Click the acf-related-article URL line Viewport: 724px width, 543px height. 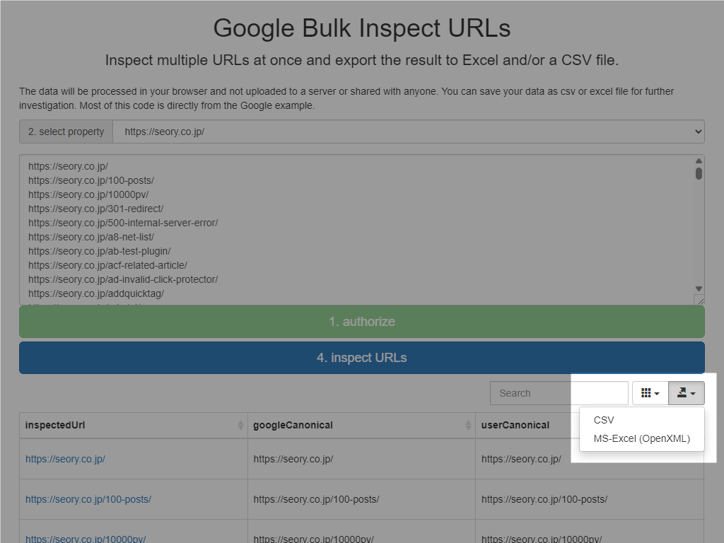point(107,266)
